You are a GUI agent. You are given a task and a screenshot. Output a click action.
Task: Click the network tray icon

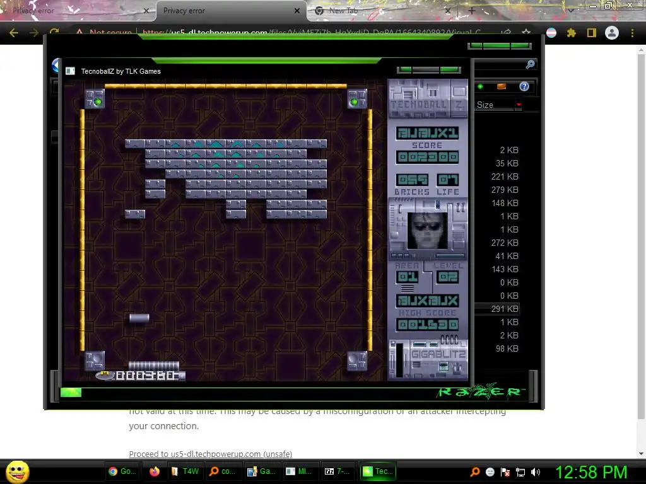tap(520, 472)
